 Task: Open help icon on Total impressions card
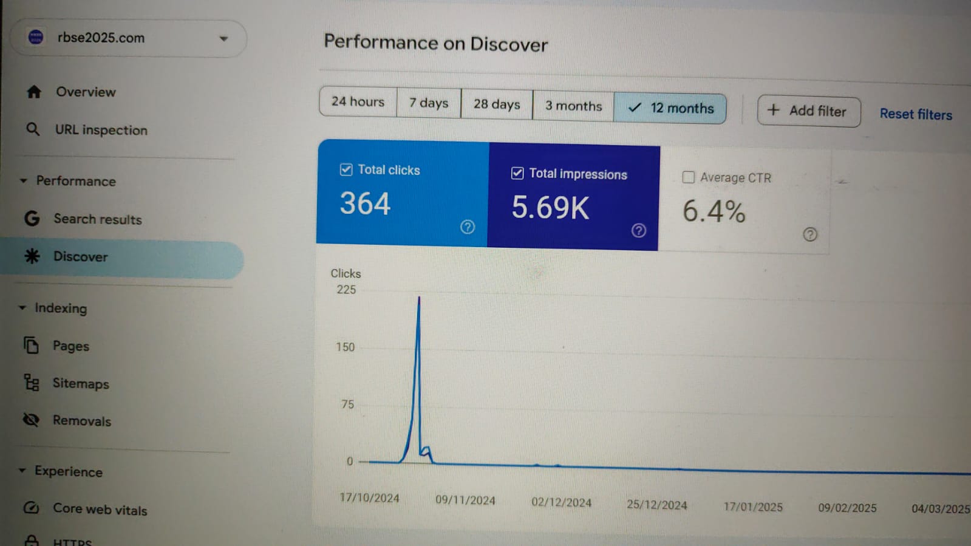[639, 230]
